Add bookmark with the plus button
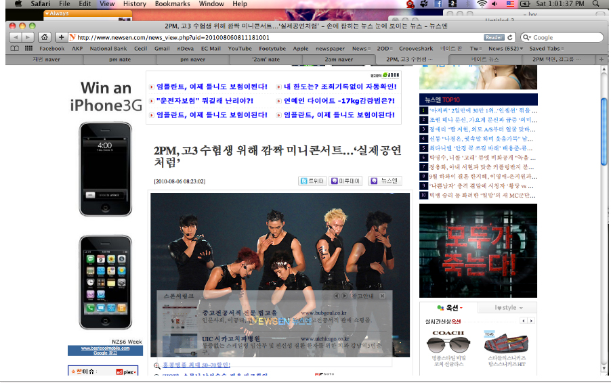The image size is (611, 383). (x=61, y=37)
